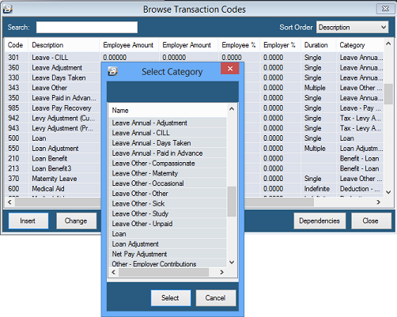Select code 943 Levy Adjustment row
Screen dimensions: 397x317
(x=53, y=128)
